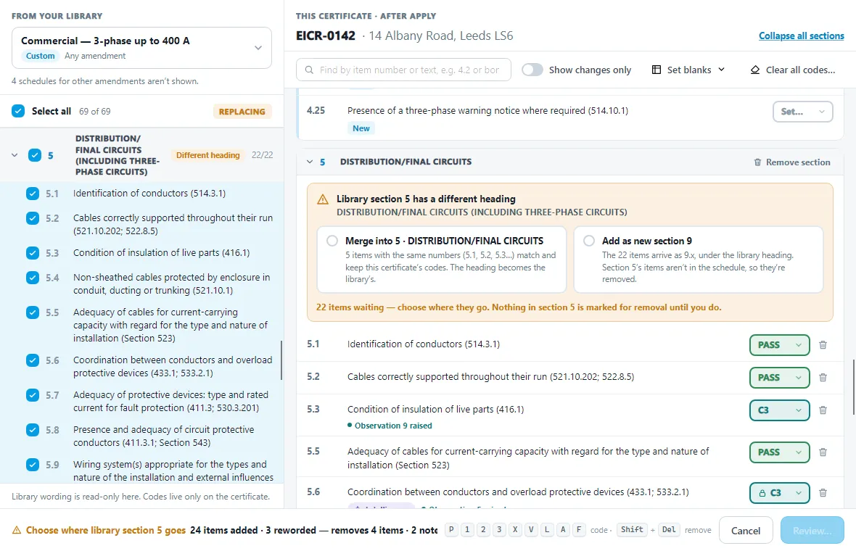Select Merge into 5 radio option
The width and height of the screenshot is (856, 551).
tap(332, 241)
